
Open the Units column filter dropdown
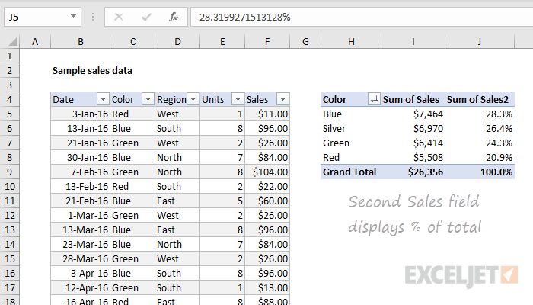point(238,99)
